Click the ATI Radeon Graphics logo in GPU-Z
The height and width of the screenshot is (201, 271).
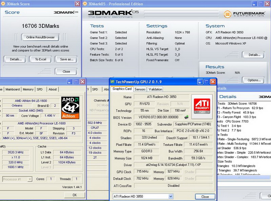coord(202,106)
